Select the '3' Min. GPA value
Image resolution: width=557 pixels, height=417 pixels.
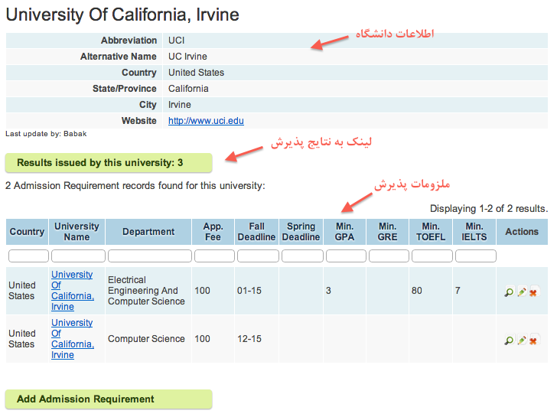(x=328, y=291)
